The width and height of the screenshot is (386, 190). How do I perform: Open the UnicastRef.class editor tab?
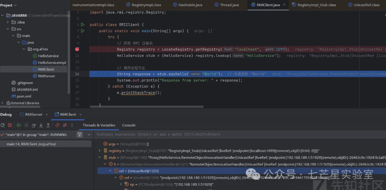[364, 5]
